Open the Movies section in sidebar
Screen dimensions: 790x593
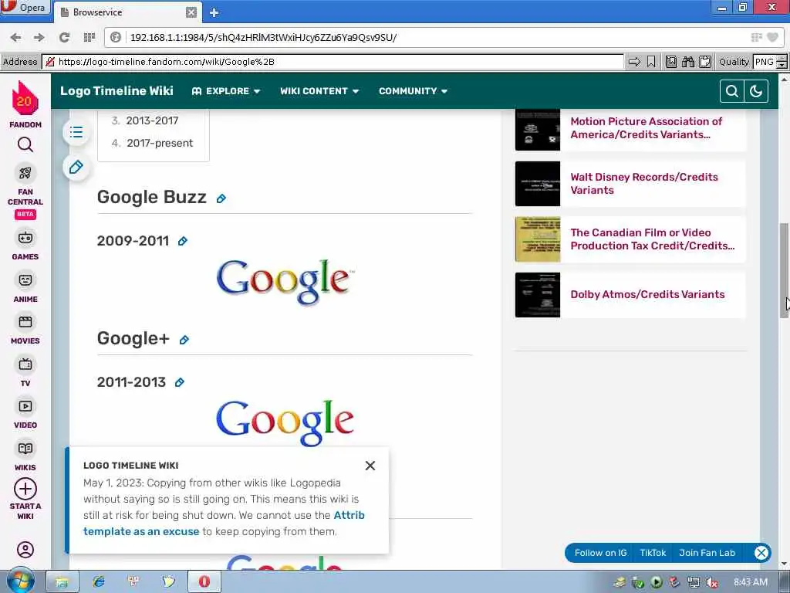25,329
